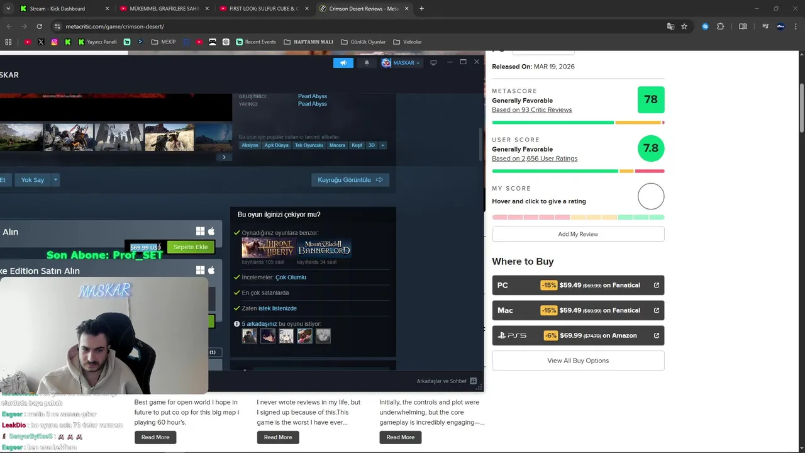The width and height of the screenshot is (805, 453).
Task: Add tag with plus button
Action: click(382, 145)
